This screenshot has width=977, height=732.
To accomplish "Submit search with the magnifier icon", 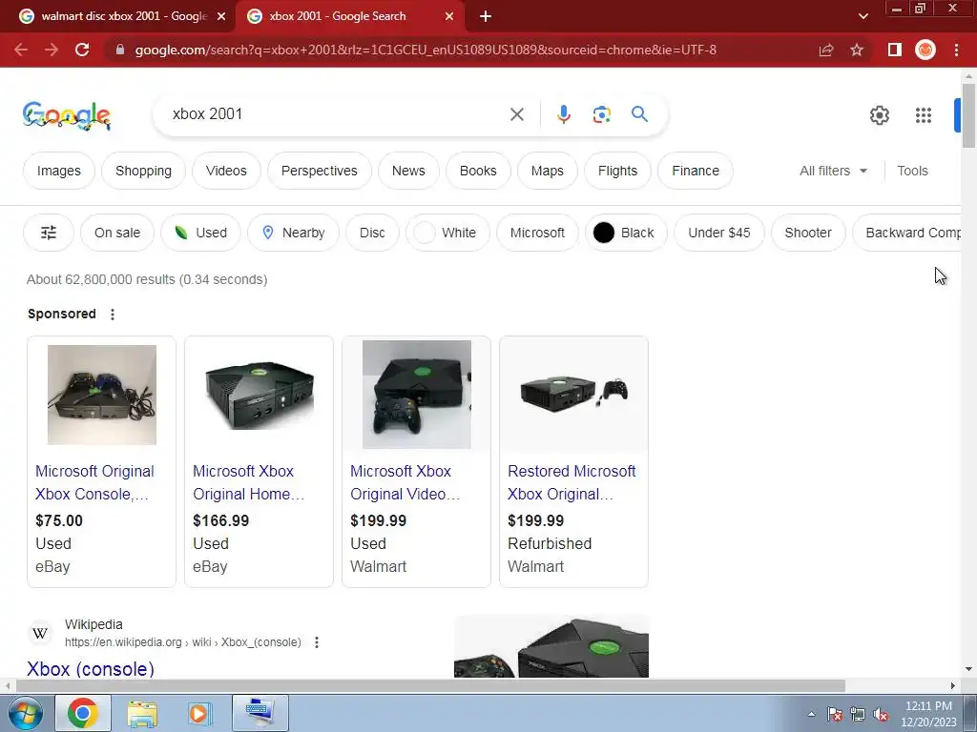I will pyautogui.click(x=639, y=114).
